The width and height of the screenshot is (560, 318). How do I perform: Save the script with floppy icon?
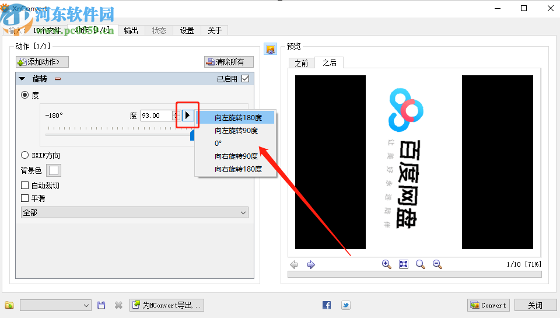[x=101, y=305]
